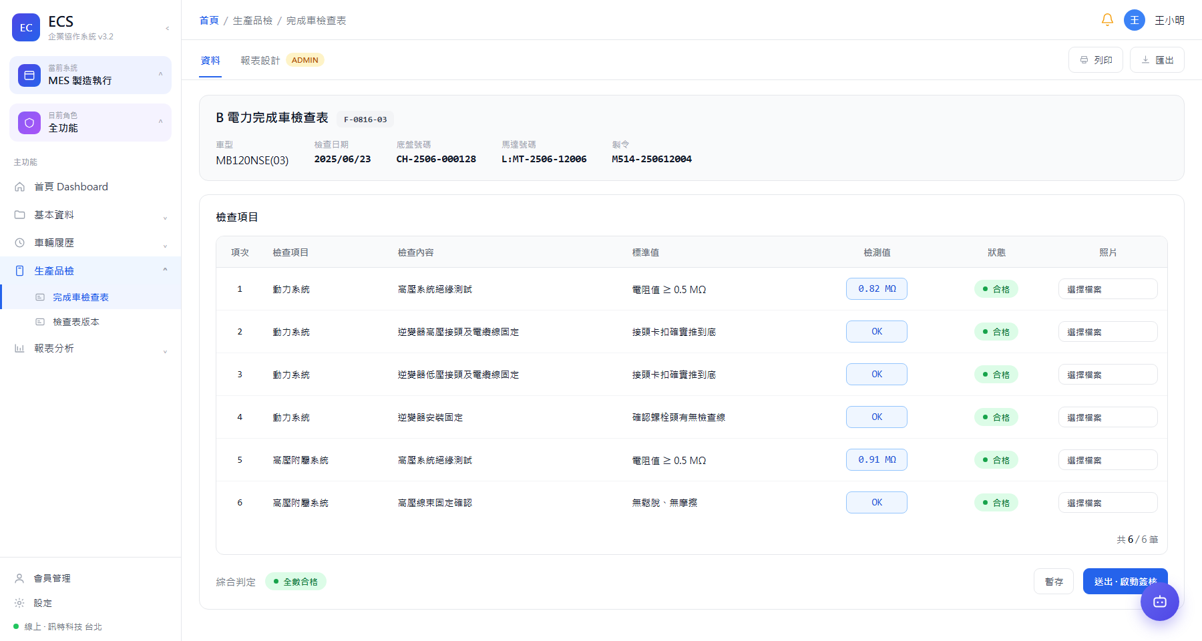1202x641 pixels.
Task: Choose photo file for row 1 選擇檔案
Action: pyautogui.click(x=1108, y=289)
